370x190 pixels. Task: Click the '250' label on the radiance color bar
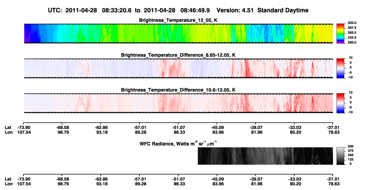350,155
